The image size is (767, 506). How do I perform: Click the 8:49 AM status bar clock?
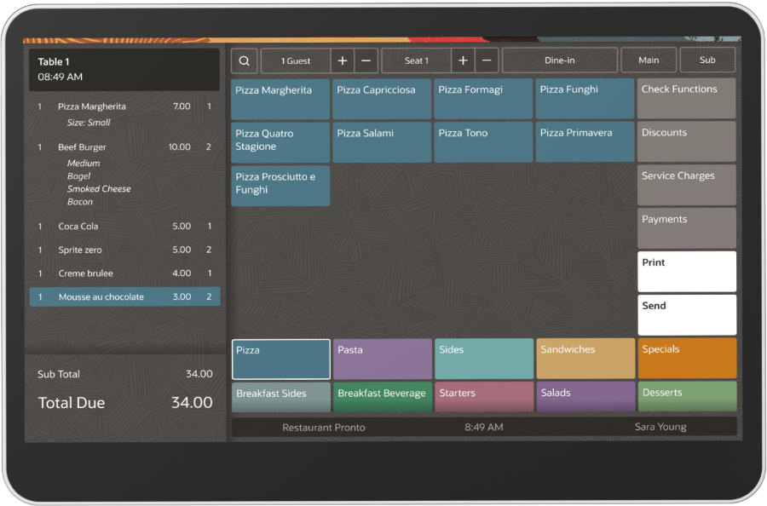click(484, 427)
